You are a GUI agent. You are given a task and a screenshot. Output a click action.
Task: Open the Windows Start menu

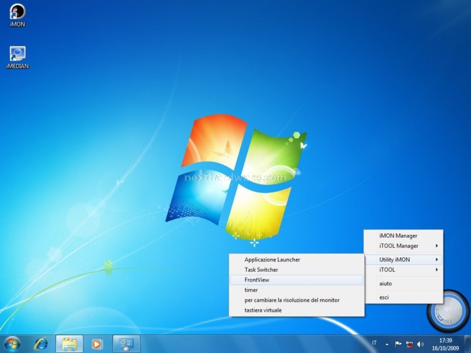12,344
